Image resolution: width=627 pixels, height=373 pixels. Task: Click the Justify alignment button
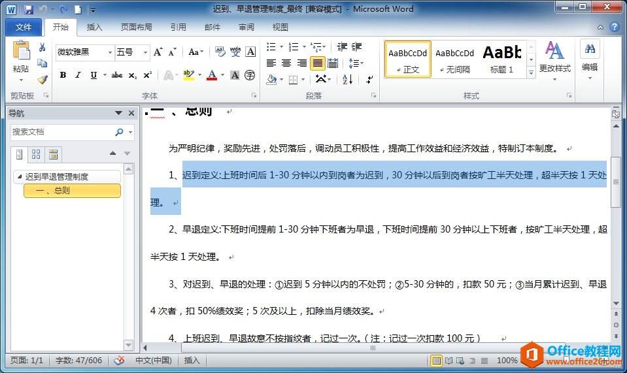(318, 63)
